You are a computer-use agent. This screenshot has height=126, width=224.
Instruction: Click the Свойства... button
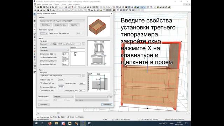(x=46, y=25)
